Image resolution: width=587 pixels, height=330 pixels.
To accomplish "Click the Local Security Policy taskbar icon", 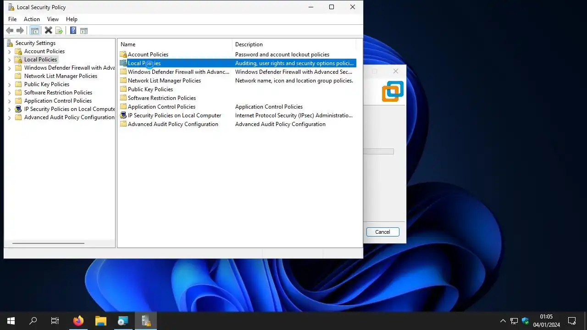I will (146, 321).
